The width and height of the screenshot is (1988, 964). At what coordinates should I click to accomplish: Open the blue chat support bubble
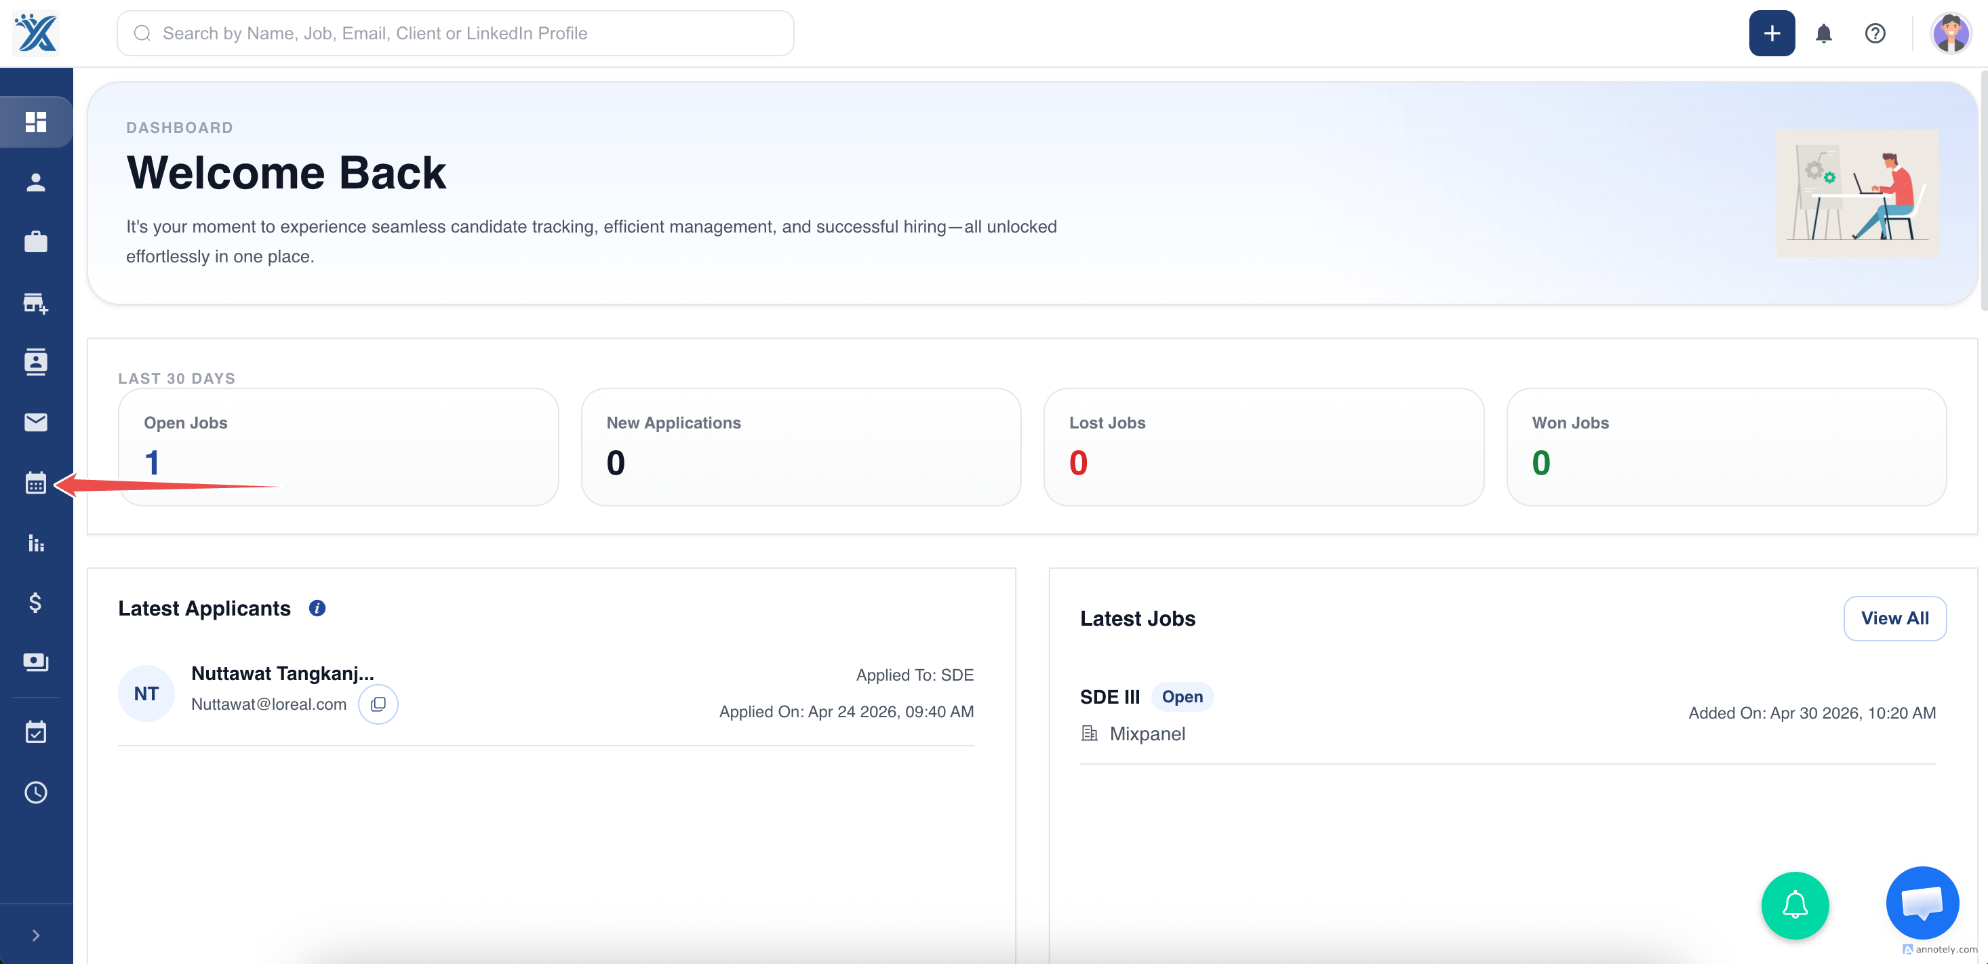click(x=1922, y=903)
